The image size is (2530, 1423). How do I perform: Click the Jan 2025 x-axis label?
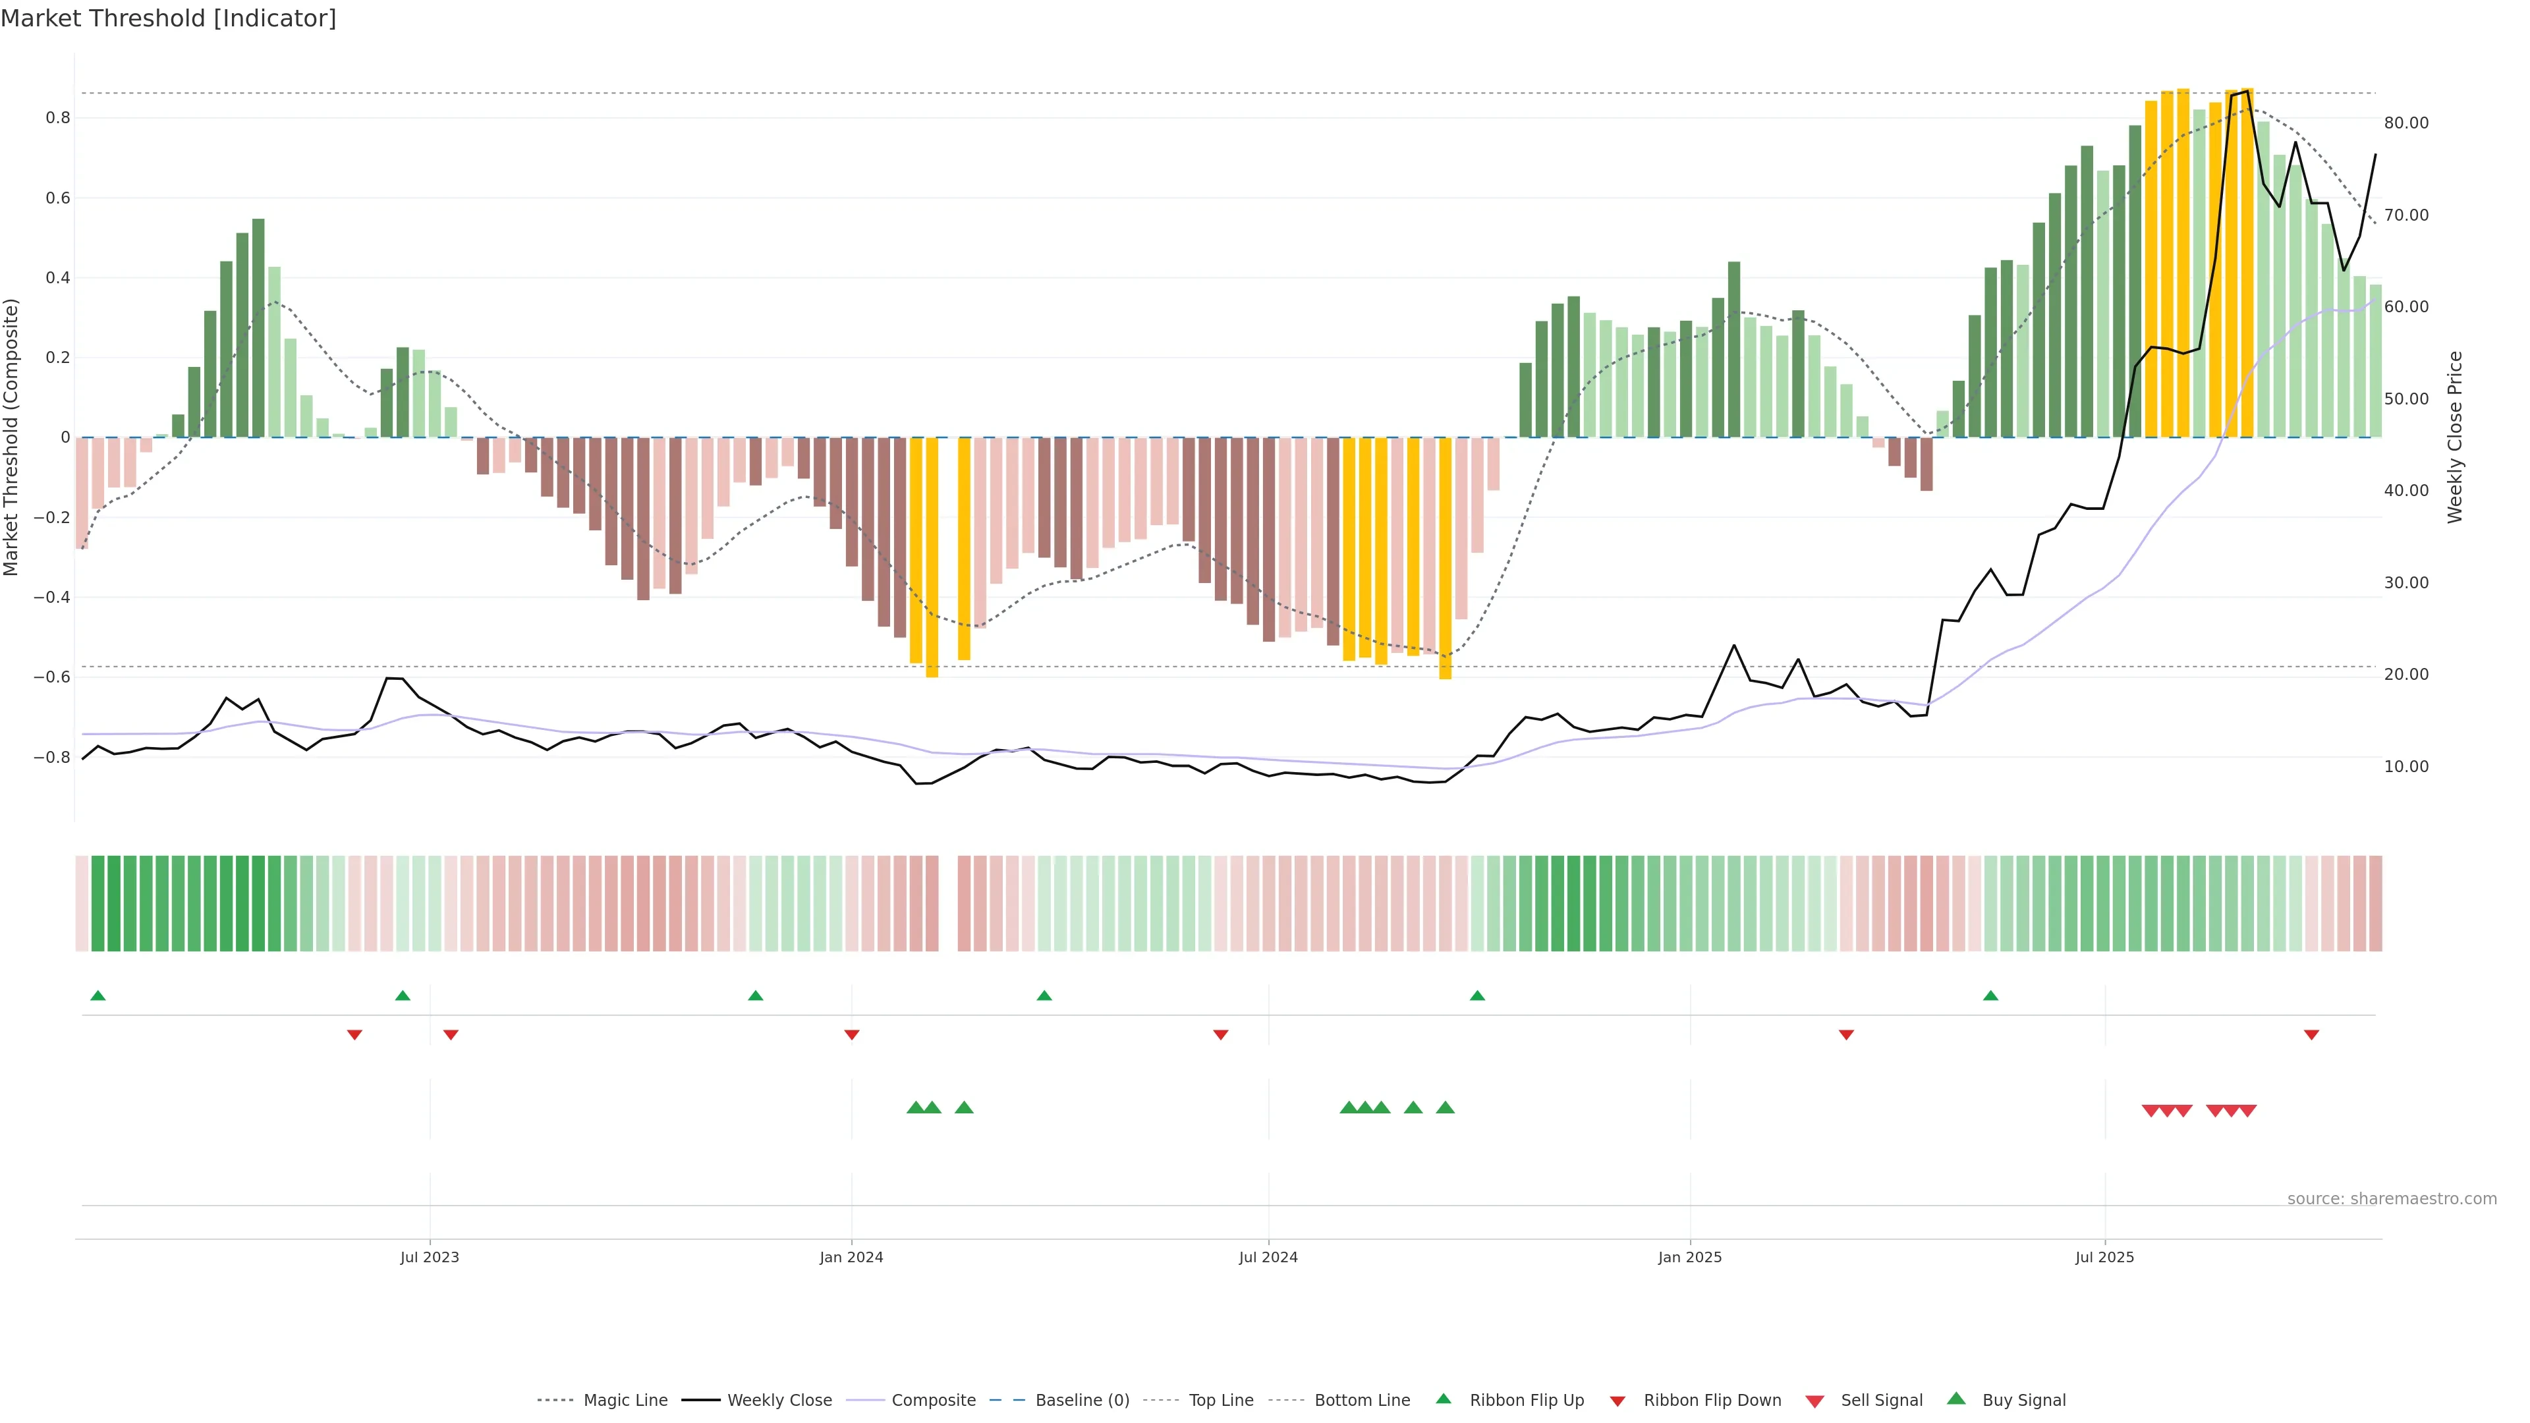[1689, 1257]
